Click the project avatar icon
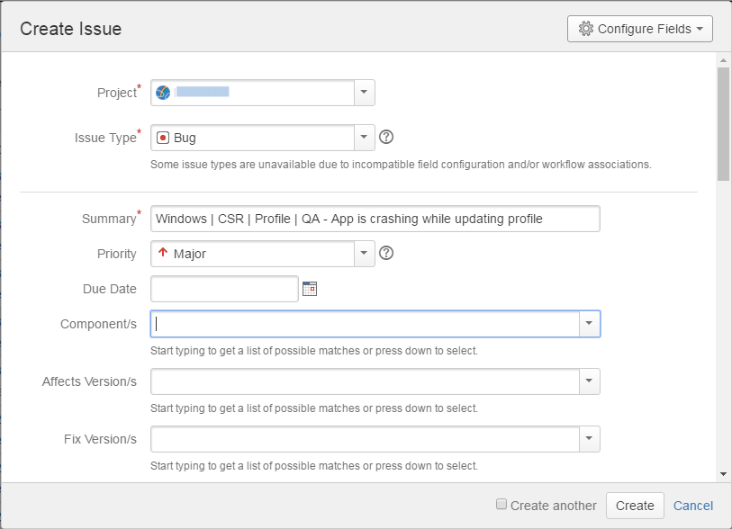 pos(163,93)
